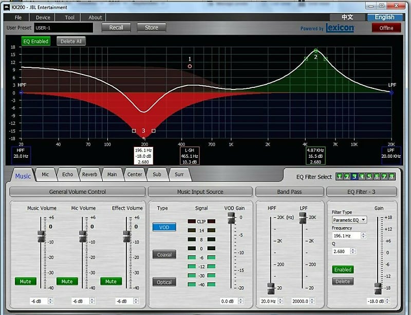
Task: Select EQ filter 5 button
Action: [369, 177]
